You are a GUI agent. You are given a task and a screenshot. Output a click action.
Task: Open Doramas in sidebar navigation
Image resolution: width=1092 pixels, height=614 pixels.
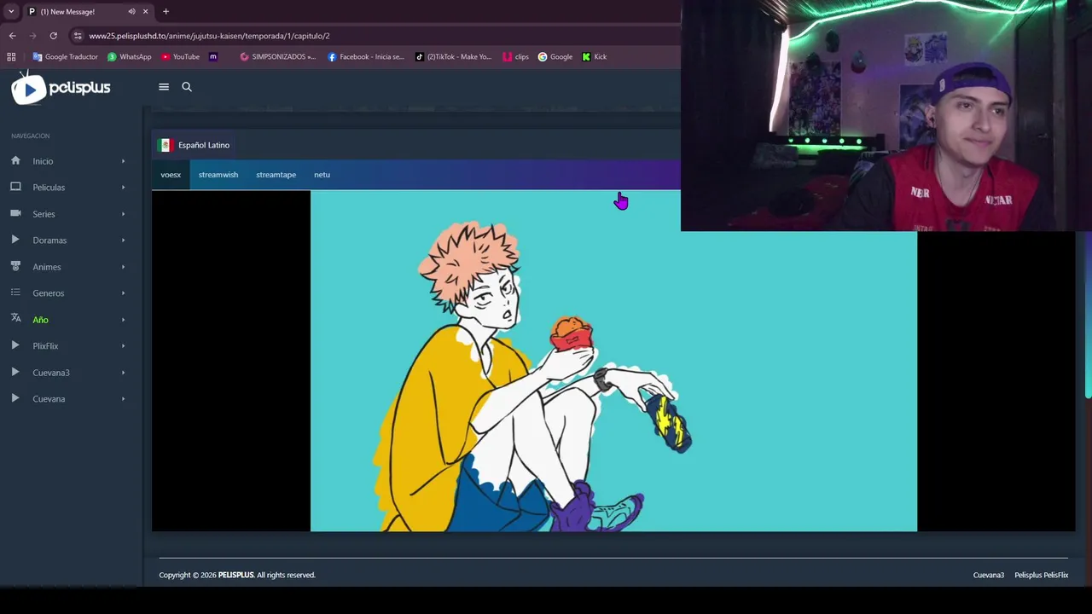(x=49, y=240)
